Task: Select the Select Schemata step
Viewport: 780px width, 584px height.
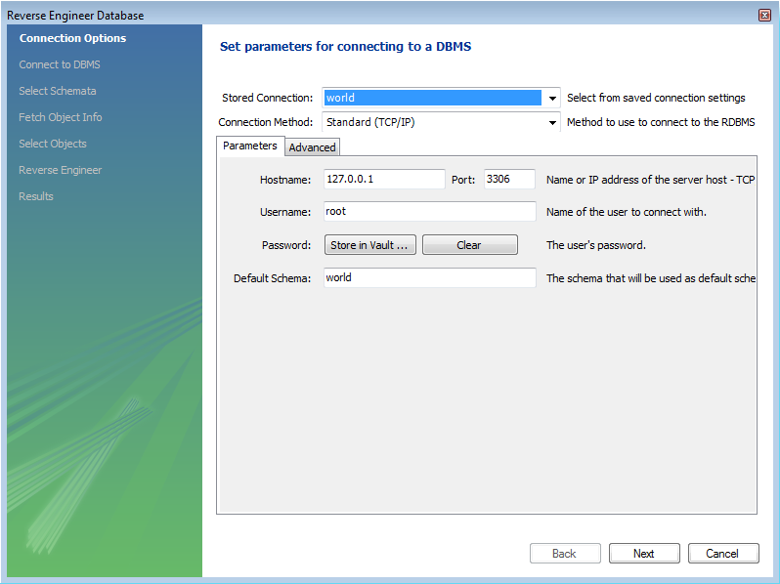Action: pos(58,92)
